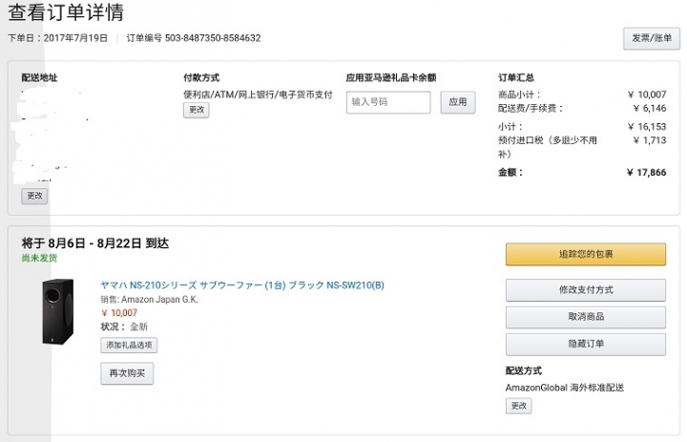687x442 pixels.
Task: Click the green 尚未发货 status text
Action: coord(39,258)
